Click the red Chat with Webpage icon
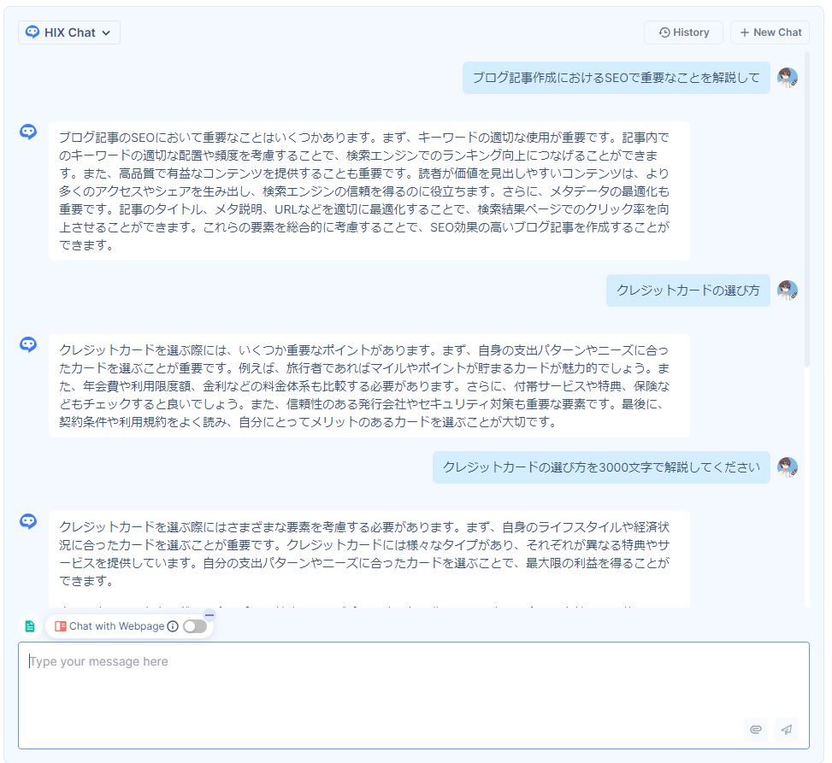832x763 pixels. click(62, 626)
